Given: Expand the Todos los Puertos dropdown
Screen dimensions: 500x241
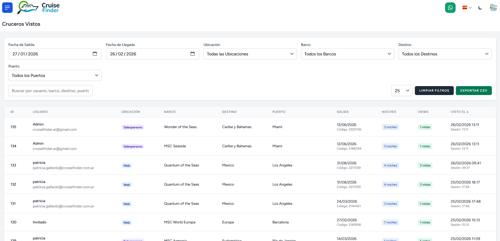Looking at the screenshot, I should (55, 75).
